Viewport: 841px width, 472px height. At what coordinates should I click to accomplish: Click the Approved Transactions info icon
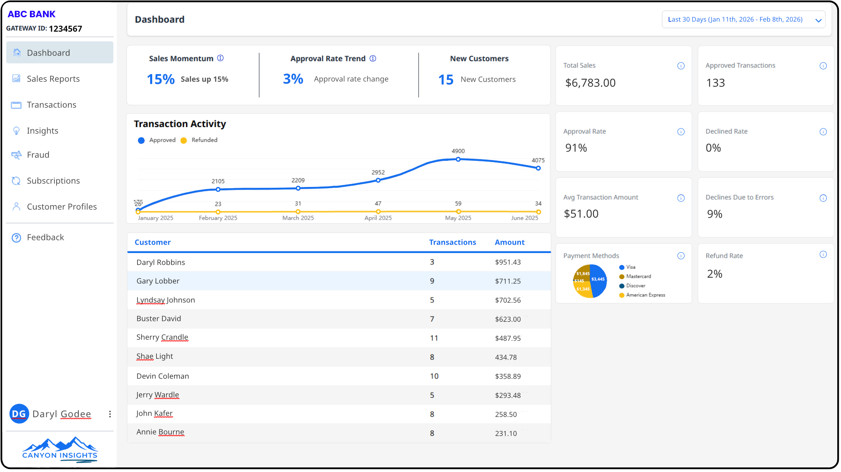[x=823, y=66]
